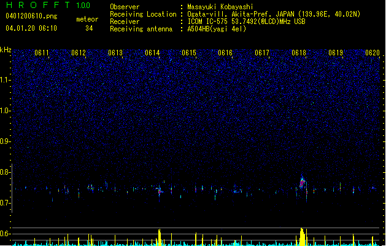386x246 pixels.
Task: Click the date stamp 04.01.20 06:10
Action: (x=31, y=28)
